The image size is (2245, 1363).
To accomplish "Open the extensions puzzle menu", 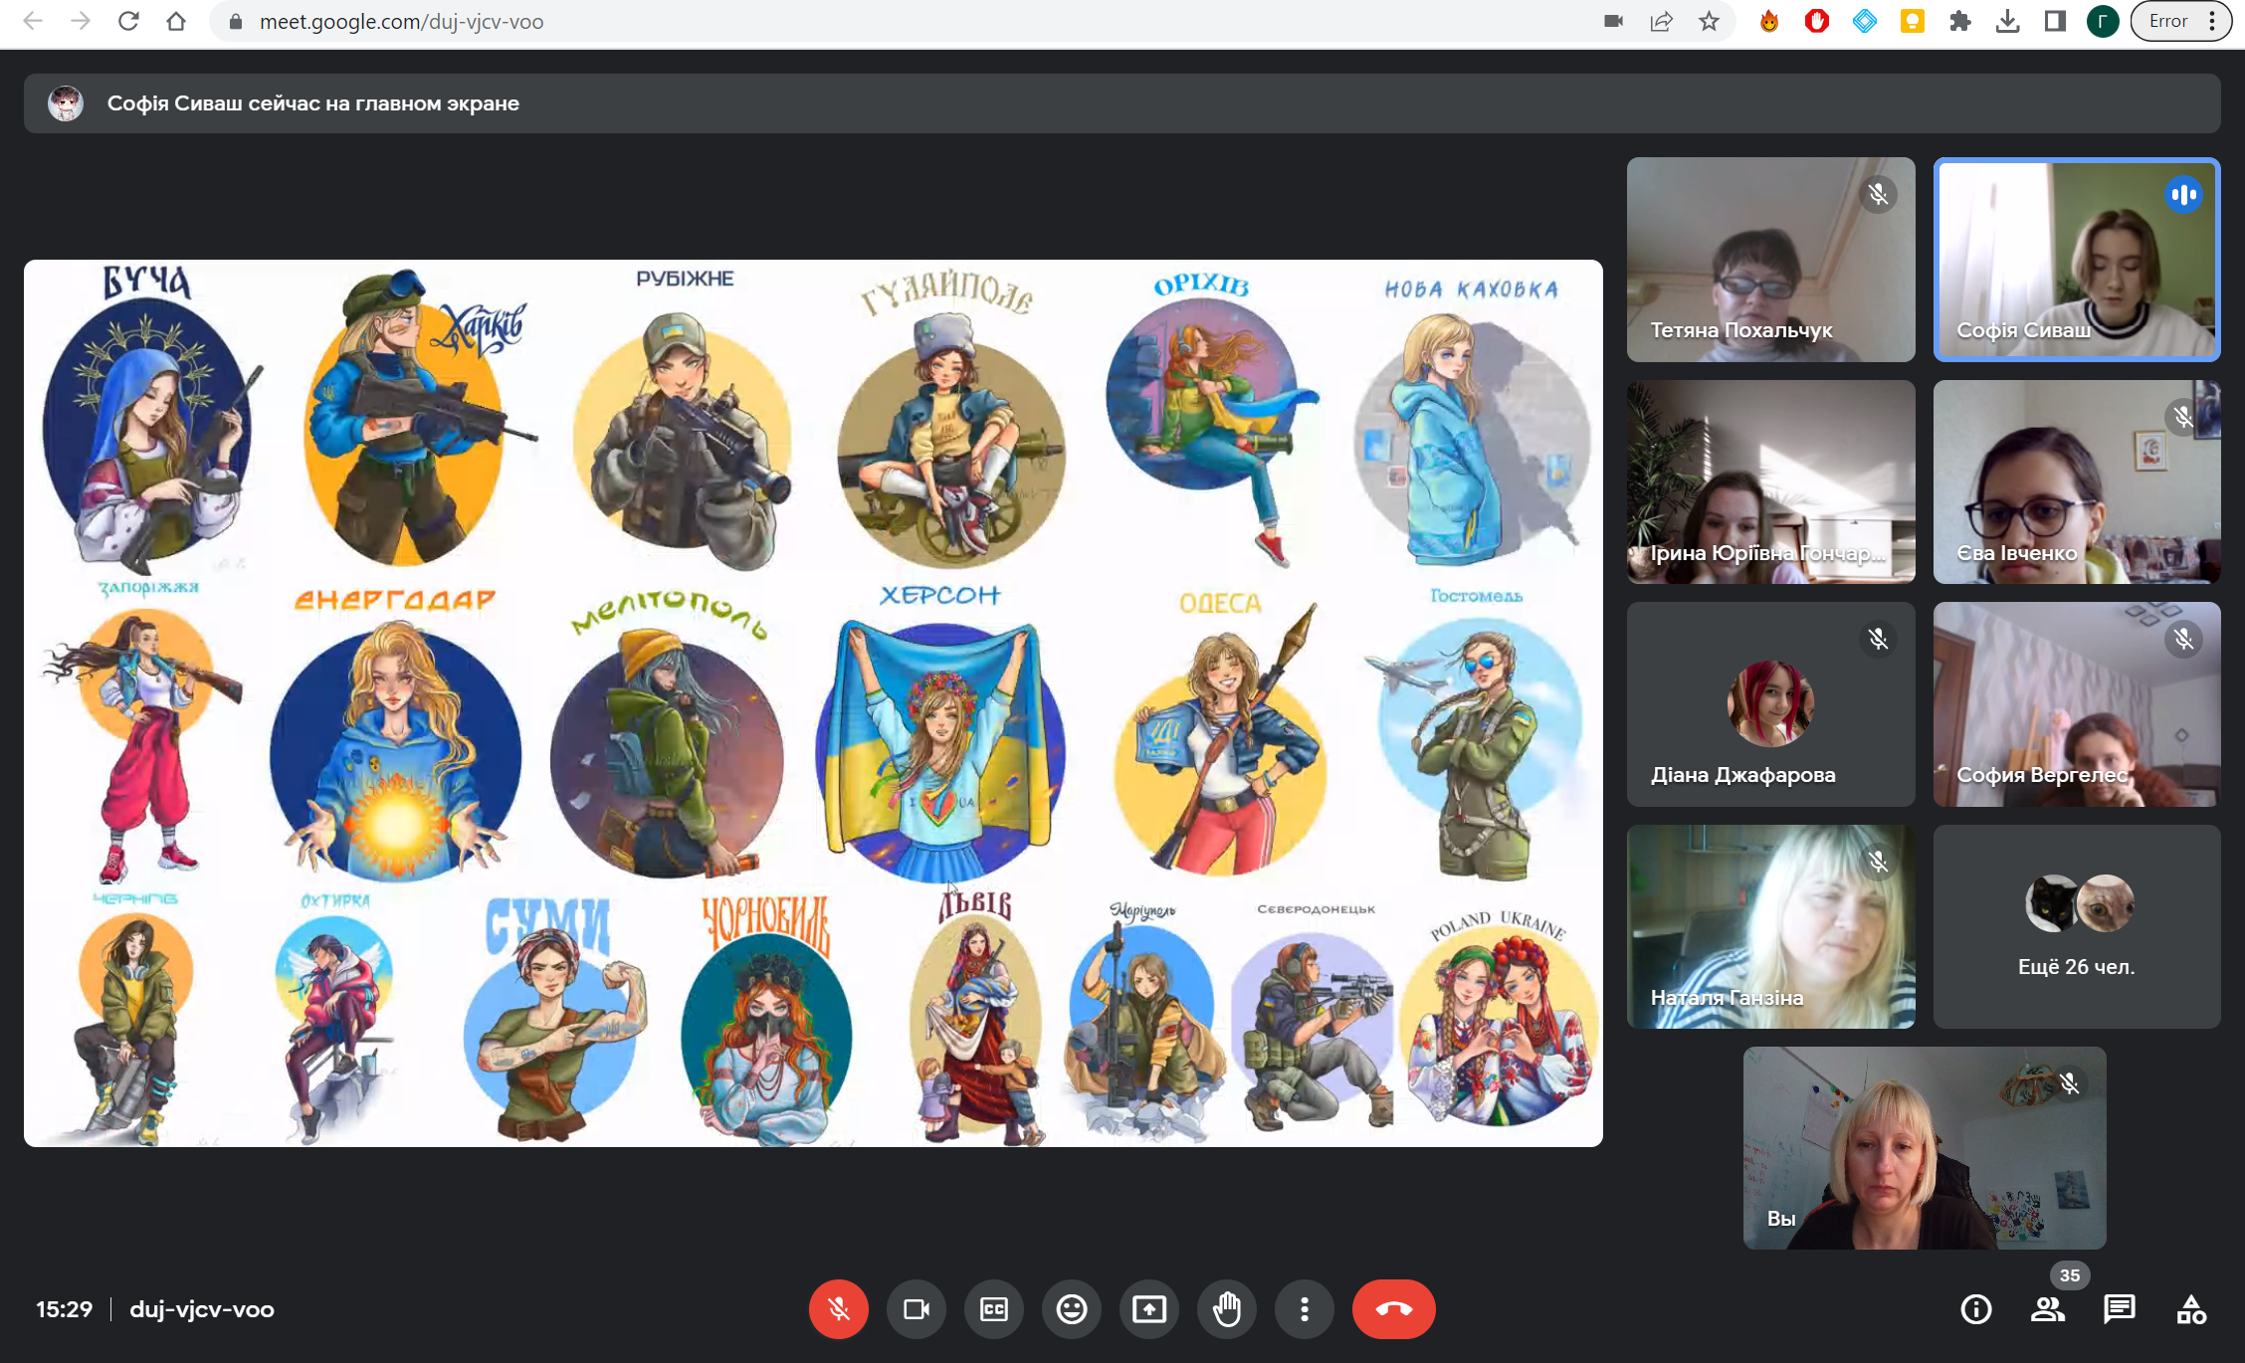I will coord(1959,21).
